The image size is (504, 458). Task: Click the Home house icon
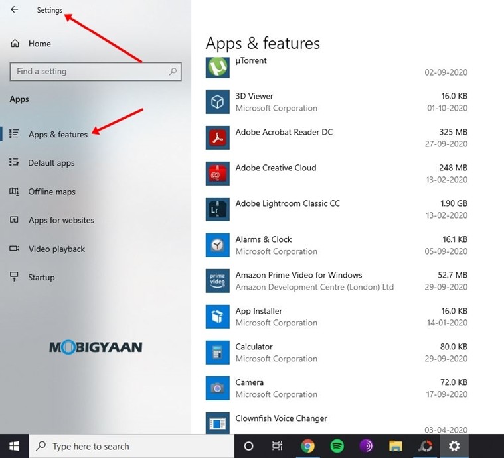point(15,43)
